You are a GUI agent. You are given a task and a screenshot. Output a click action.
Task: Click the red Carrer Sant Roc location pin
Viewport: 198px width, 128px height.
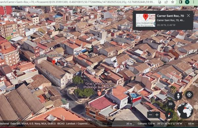pyautogui.click(x=54, y=62)
